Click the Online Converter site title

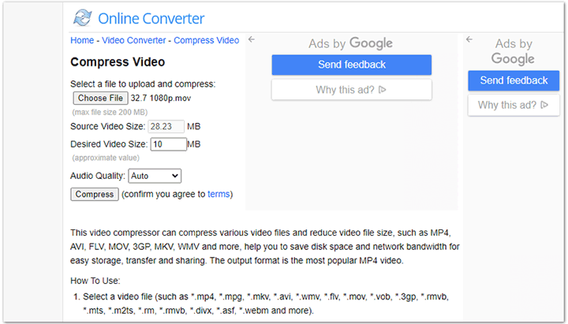click(x=151, y=18)
